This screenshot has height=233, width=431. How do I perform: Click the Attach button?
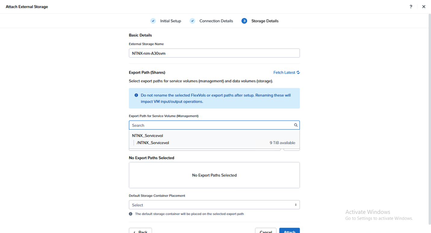coord(289,231)
